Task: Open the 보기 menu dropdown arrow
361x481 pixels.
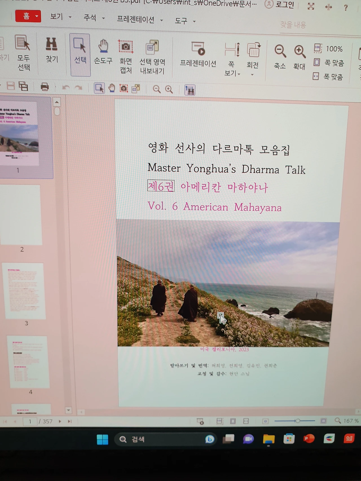Action: (70, 17)
